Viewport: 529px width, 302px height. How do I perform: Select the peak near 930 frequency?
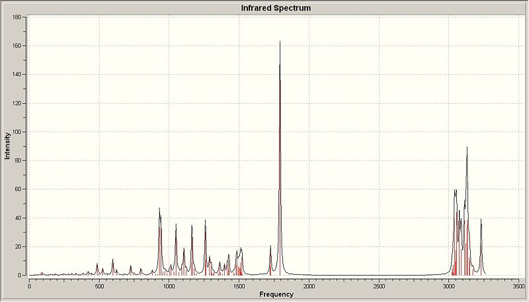tap(159, 241)
